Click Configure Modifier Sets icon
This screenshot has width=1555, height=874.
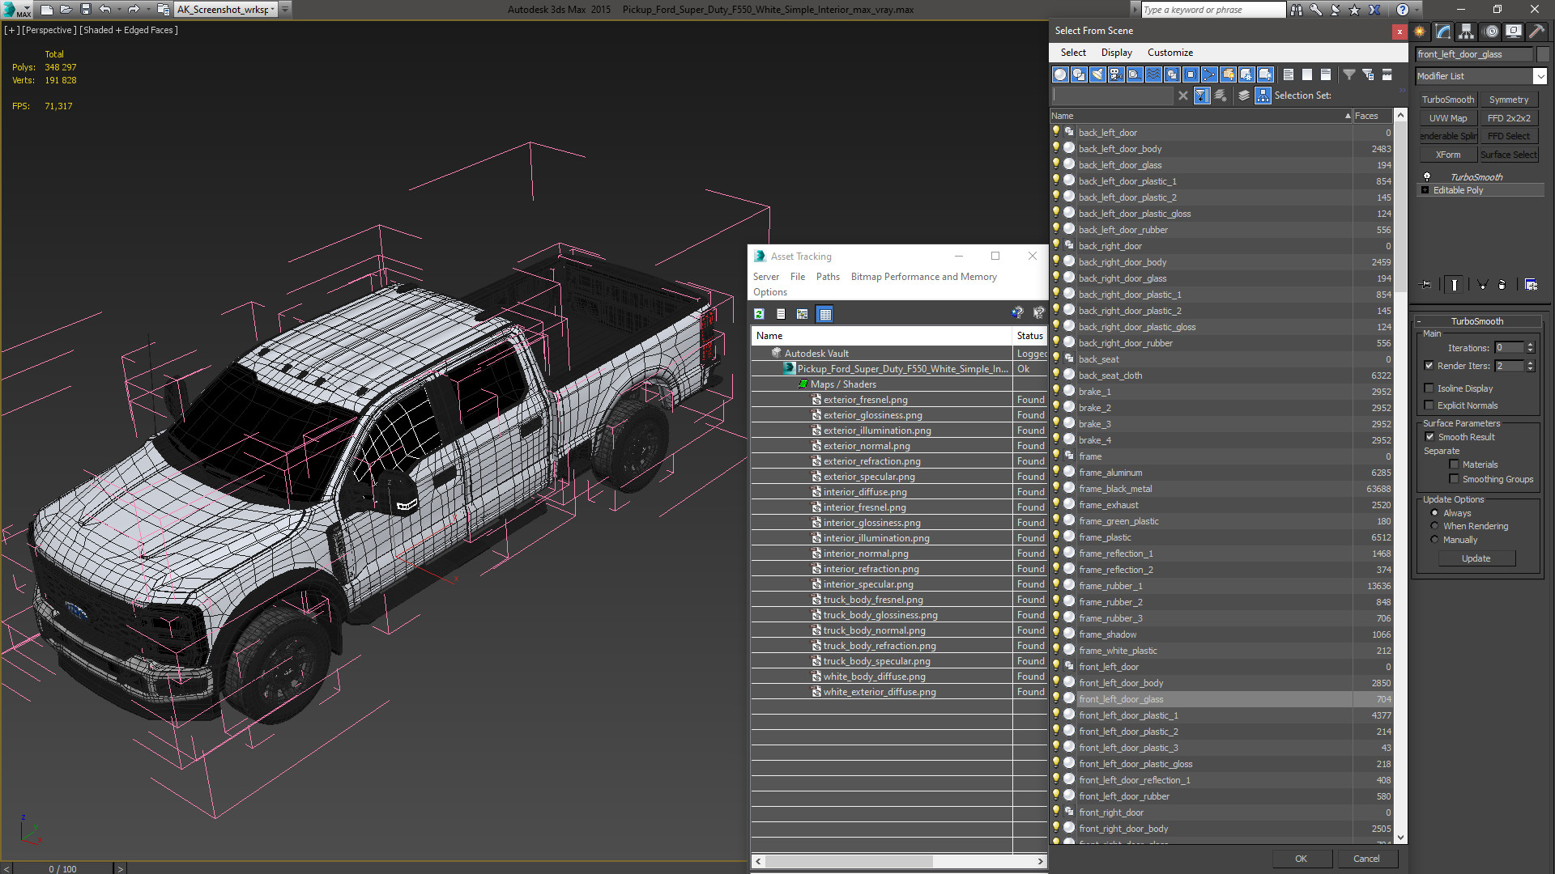click(x=1531, y=285)
